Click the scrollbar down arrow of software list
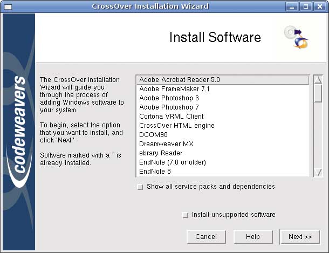This screenshot has height=253, width=329. click(x=318, y=173)
